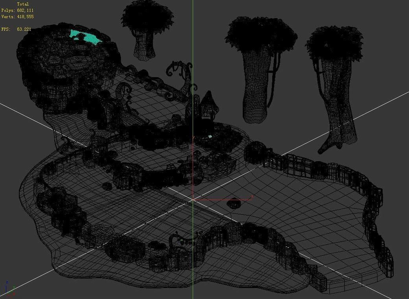Click the FPS: 63.221 readout
The image size is (409, 299).
click(16, 29)
